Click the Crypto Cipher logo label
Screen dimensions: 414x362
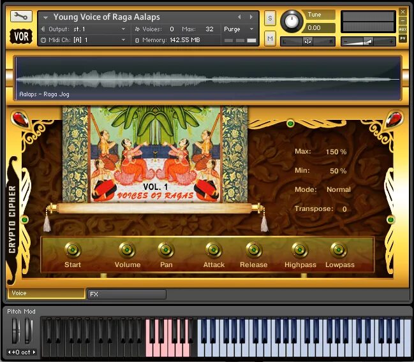pos(12,219)
